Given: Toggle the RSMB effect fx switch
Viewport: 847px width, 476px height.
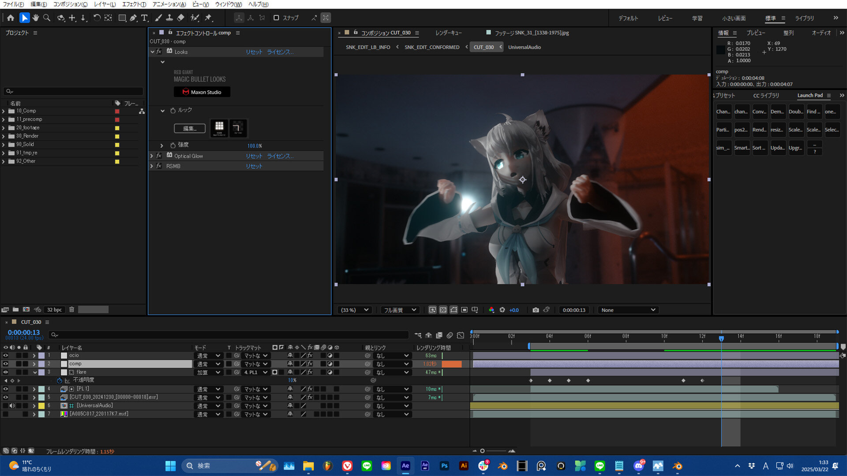Looking at the screenshot, I should (159, 166).
